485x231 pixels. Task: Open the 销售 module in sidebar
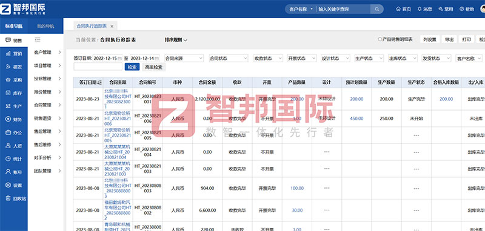[13, 41]
